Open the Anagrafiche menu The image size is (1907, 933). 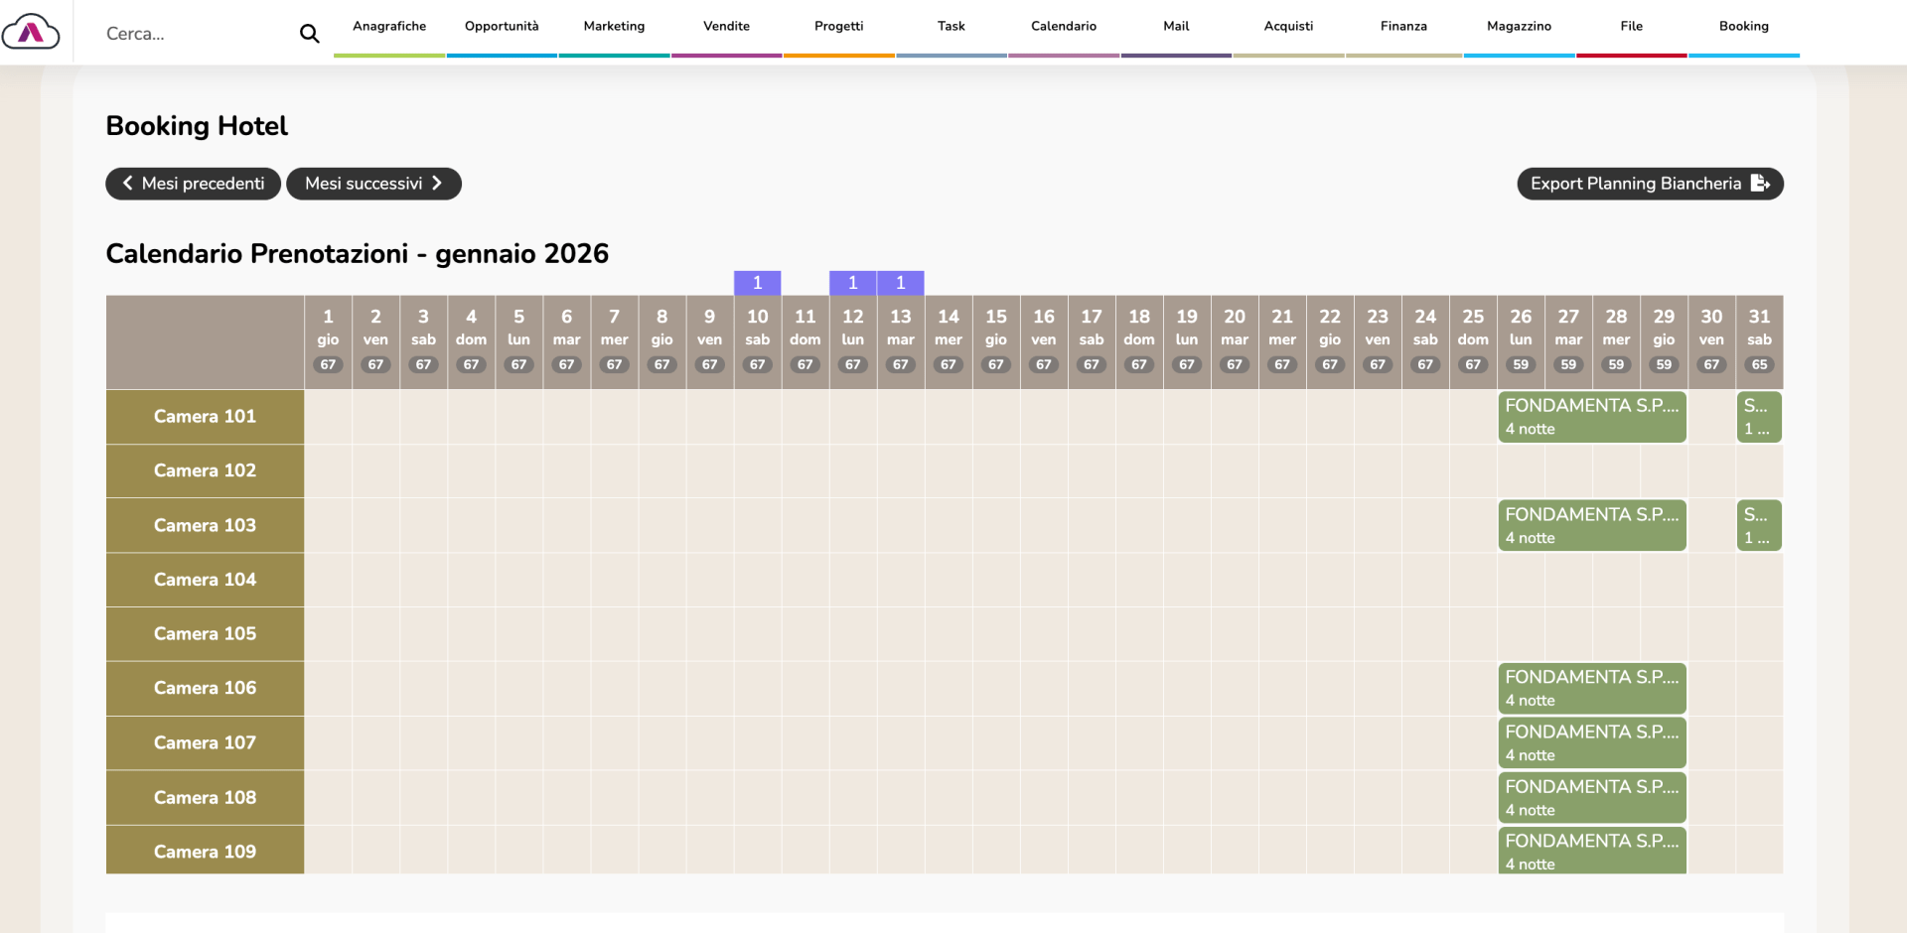coord(389,27)
